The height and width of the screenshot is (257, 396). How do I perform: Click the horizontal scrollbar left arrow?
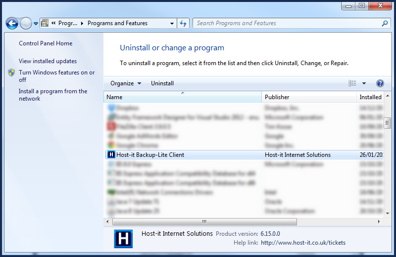[x=107, y=222]
